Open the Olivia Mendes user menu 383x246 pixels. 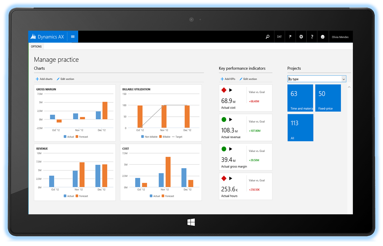pyautogui.click(x=340, y=37)
